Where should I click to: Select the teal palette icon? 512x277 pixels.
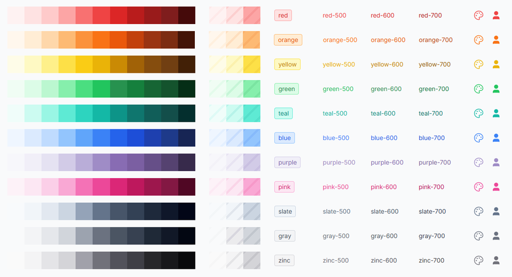coord(479,113)
